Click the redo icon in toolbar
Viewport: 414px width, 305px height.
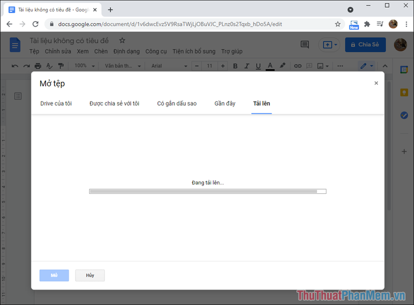coord(27,66)
